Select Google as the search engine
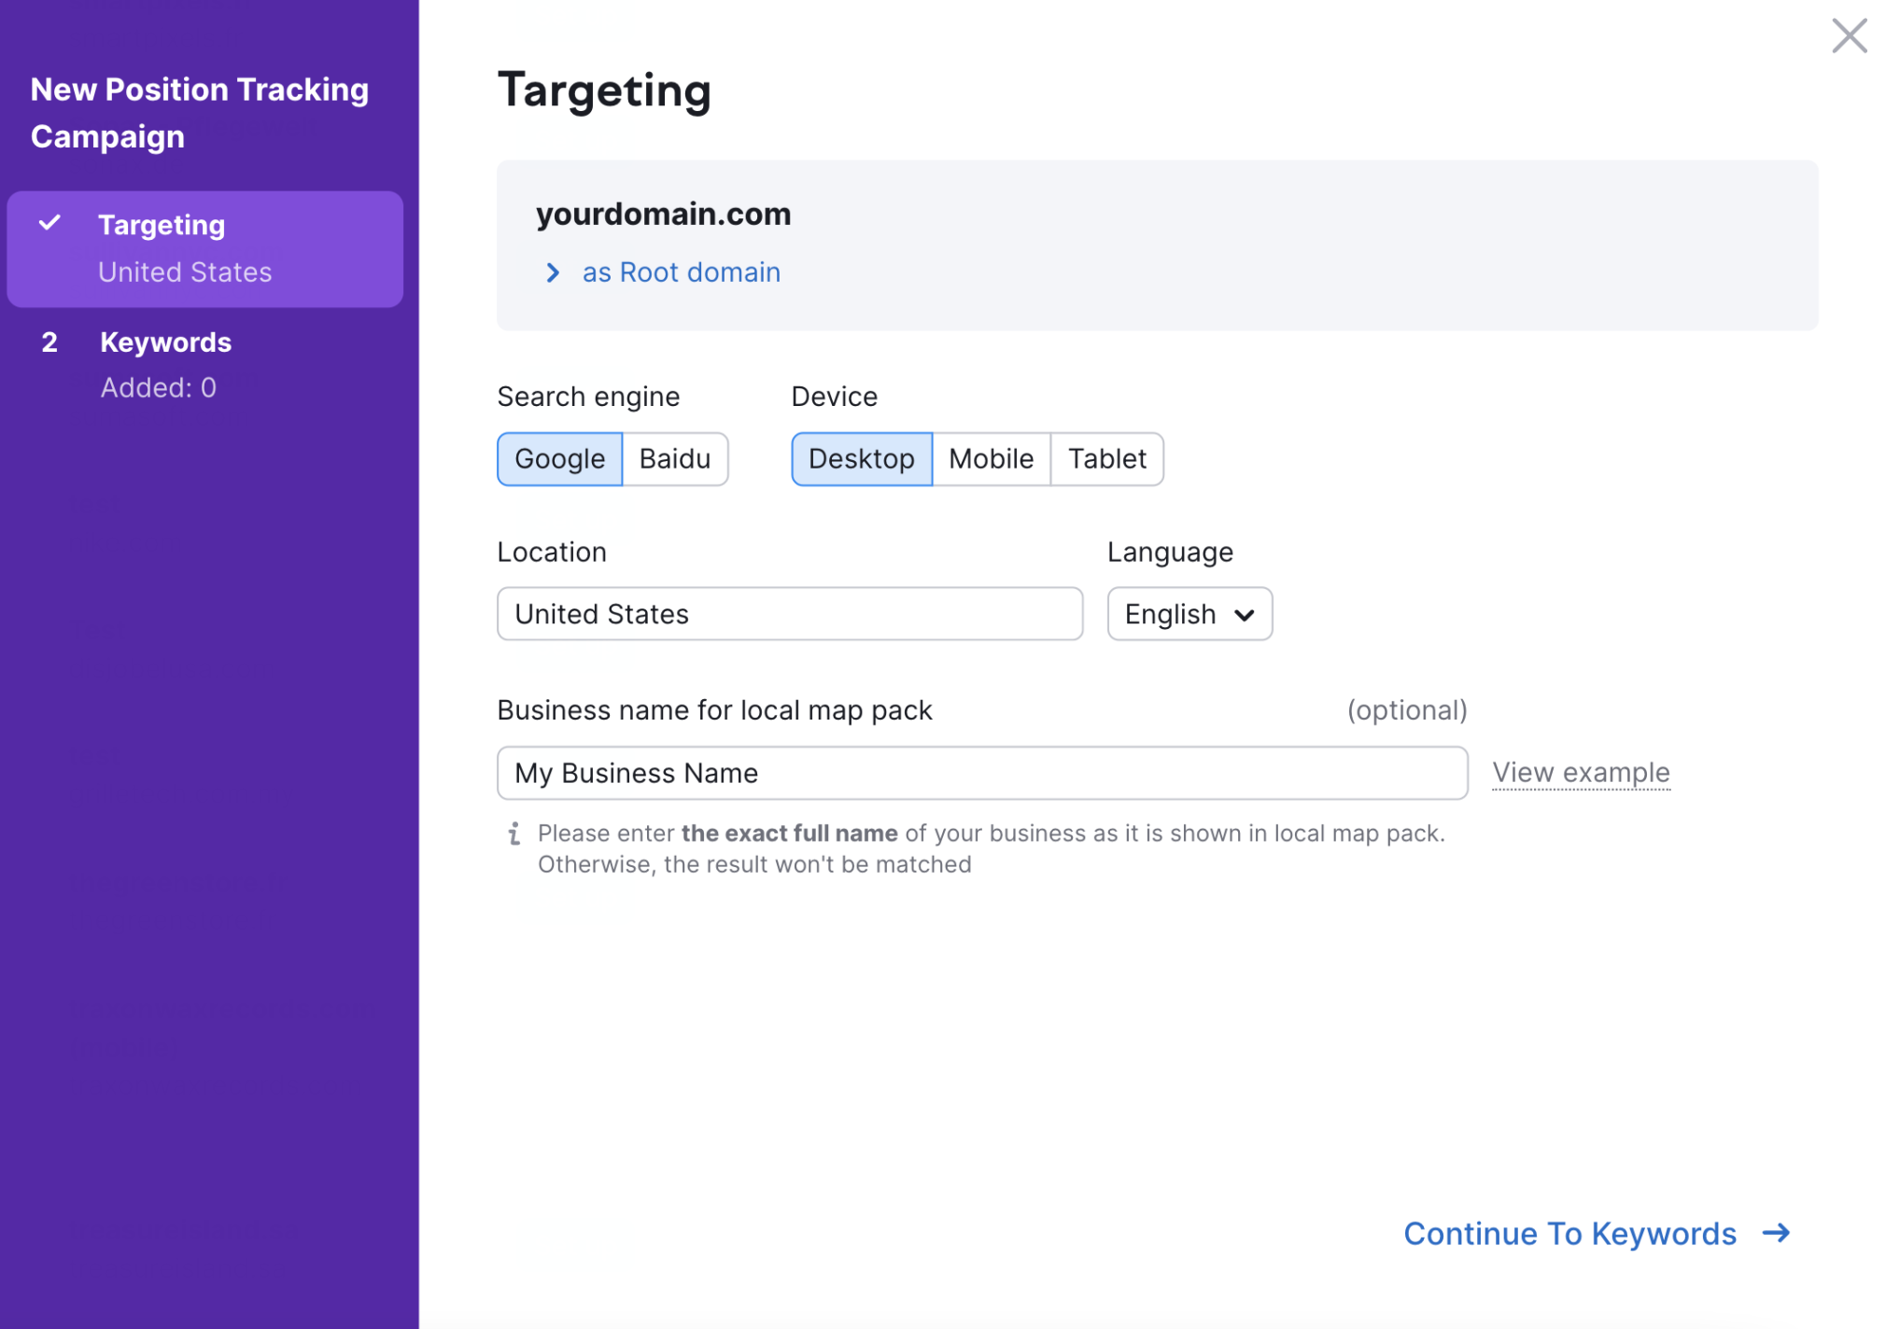Screen dimensions: 1886x1329 tap(559, 459)
